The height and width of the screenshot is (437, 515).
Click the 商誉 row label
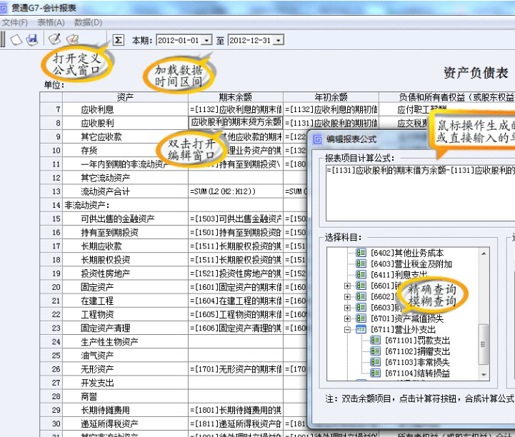pyautogui.click(x=89, y=396)
